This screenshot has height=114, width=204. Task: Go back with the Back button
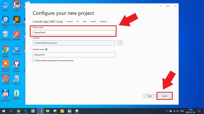(150, 96)
